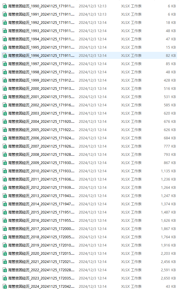Click the XLSX icon of the 2010 file
The width and height of the screenshot is (195, 296).
(x=5, y=171)
